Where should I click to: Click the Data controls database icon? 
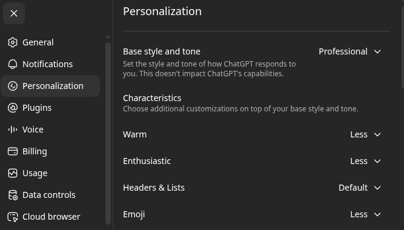pyautogui.click(x=13, y=195)
